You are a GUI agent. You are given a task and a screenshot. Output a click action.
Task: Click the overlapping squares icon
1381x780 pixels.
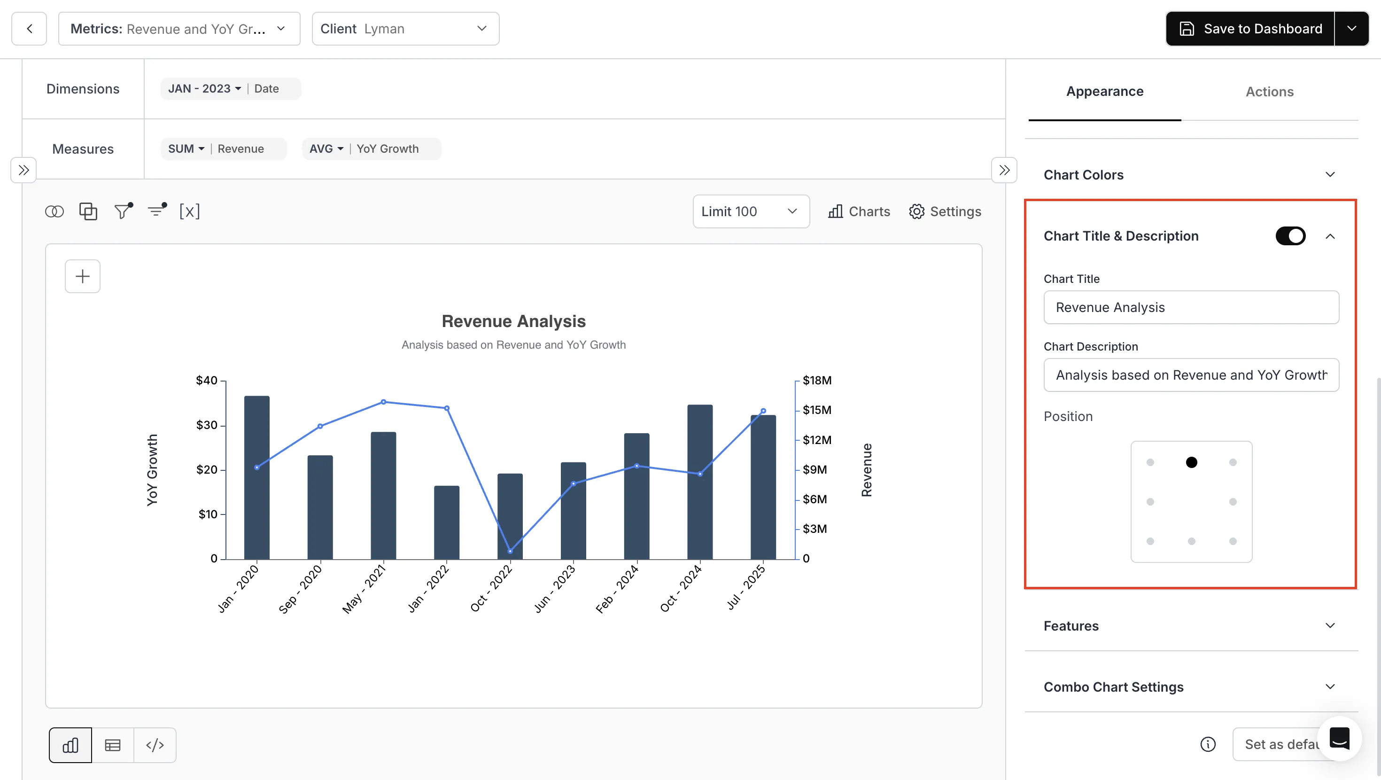[88, 211]
